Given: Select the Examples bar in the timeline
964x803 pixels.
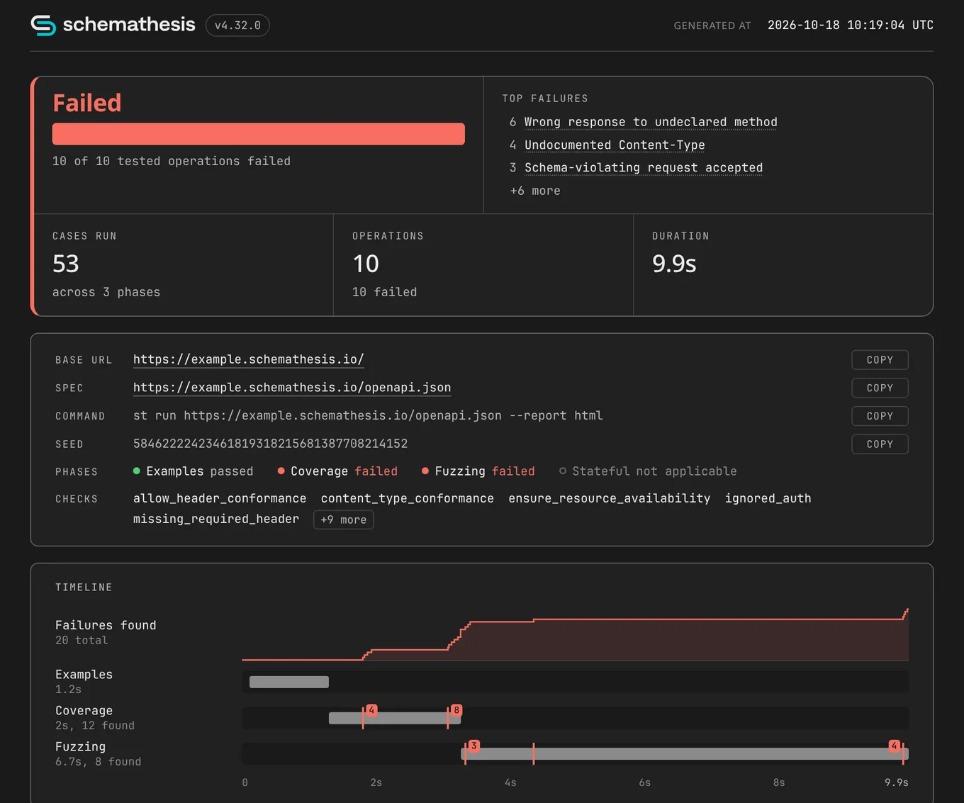Looking at the screenshot, I should (289, 682).
